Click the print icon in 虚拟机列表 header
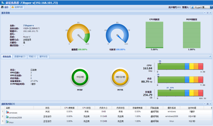This screenshot has width=213, height=126. point(208,104)
